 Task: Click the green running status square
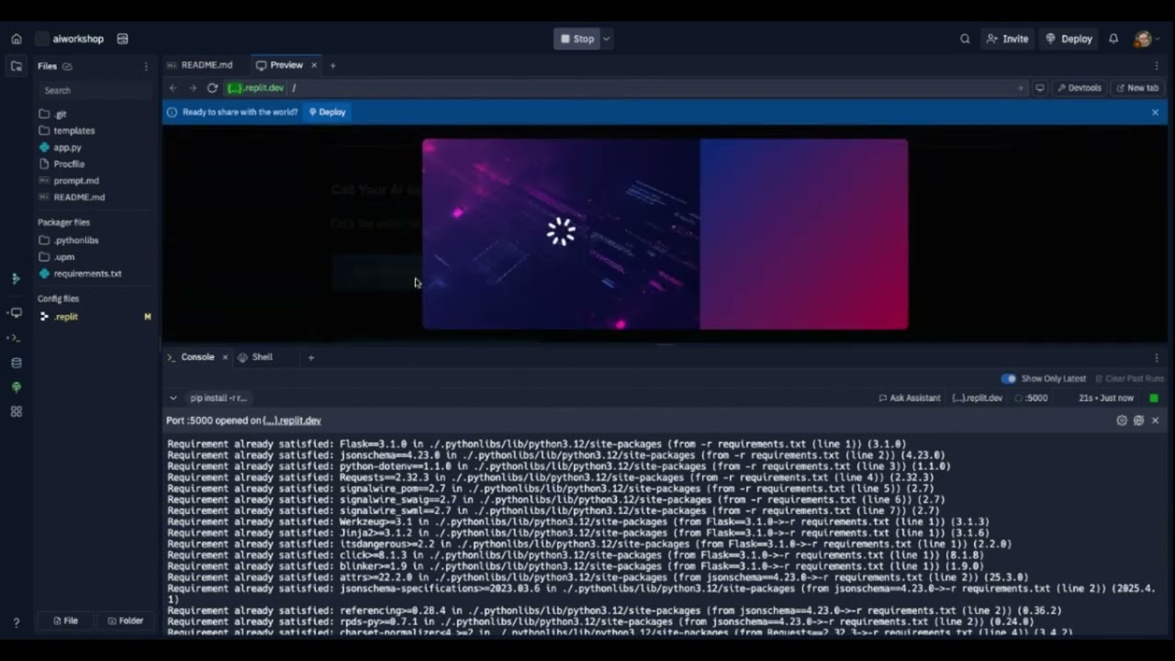click(1154, 398)
